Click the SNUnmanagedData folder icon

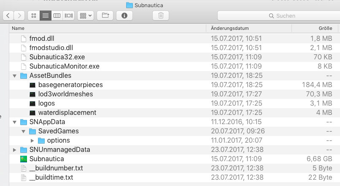tap(24, 150)
